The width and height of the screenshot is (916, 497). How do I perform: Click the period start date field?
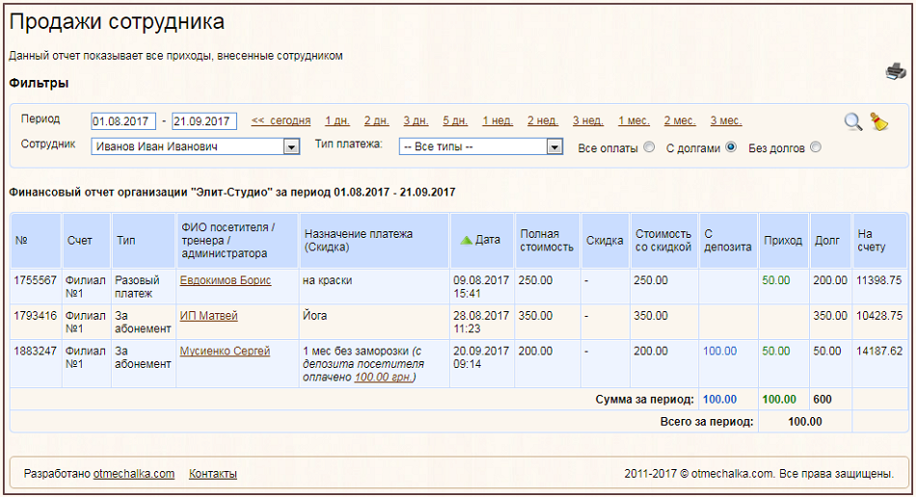(x=123, y=121)
